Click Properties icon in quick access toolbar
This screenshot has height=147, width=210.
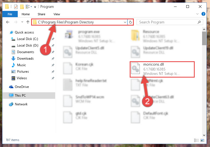coord(16,7)
